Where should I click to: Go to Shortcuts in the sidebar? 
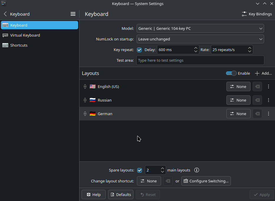coord(19,45)
